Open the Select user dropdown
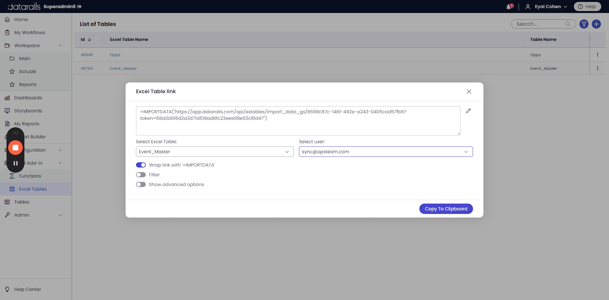This screenshot has width=609, height=300. tap(386, 152)
